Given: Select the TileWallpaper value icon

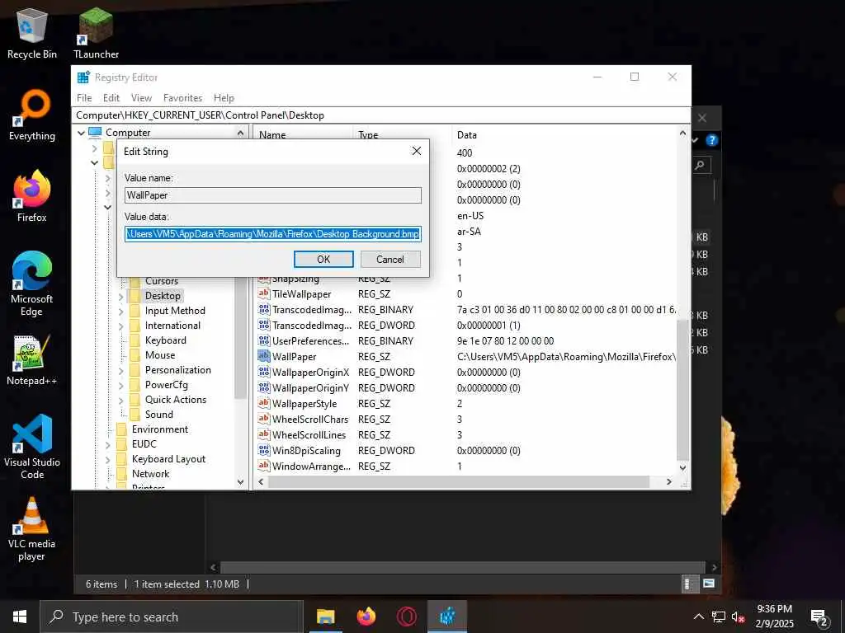Looking at the screenshot, I should tap(263, 293).
